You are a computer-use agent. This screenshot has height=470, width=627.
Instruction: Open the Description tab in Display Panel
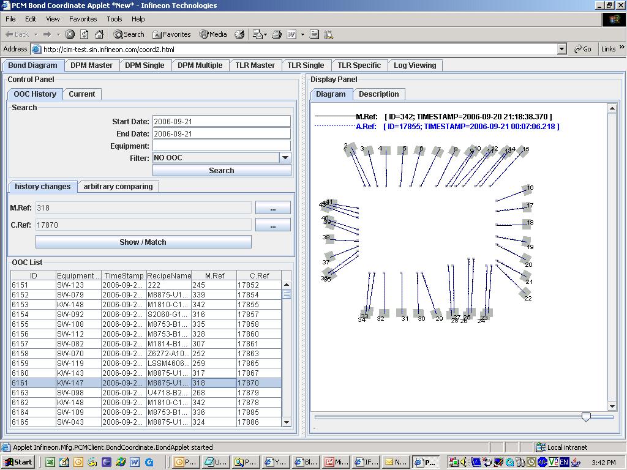(x=378, y=94)
